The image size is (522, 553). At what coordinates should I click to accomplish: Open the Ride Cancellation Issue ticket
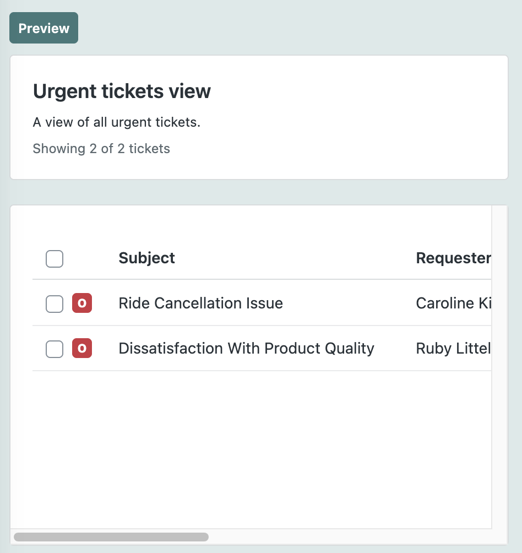coord(200,303)
